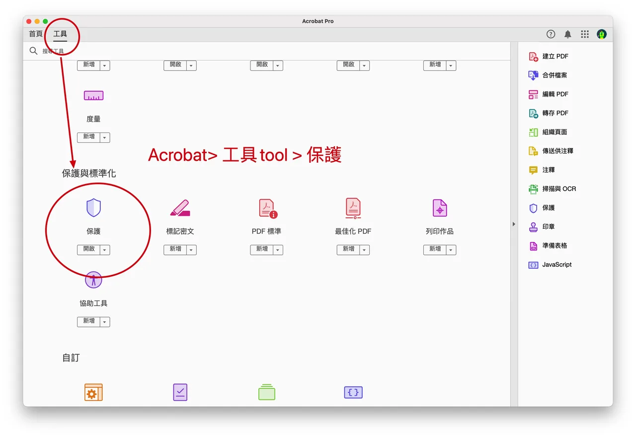636x437 pixels.
Task: Expand dropdown arrow beside 協助工具 新增
Action: click(x=105, y=322)
